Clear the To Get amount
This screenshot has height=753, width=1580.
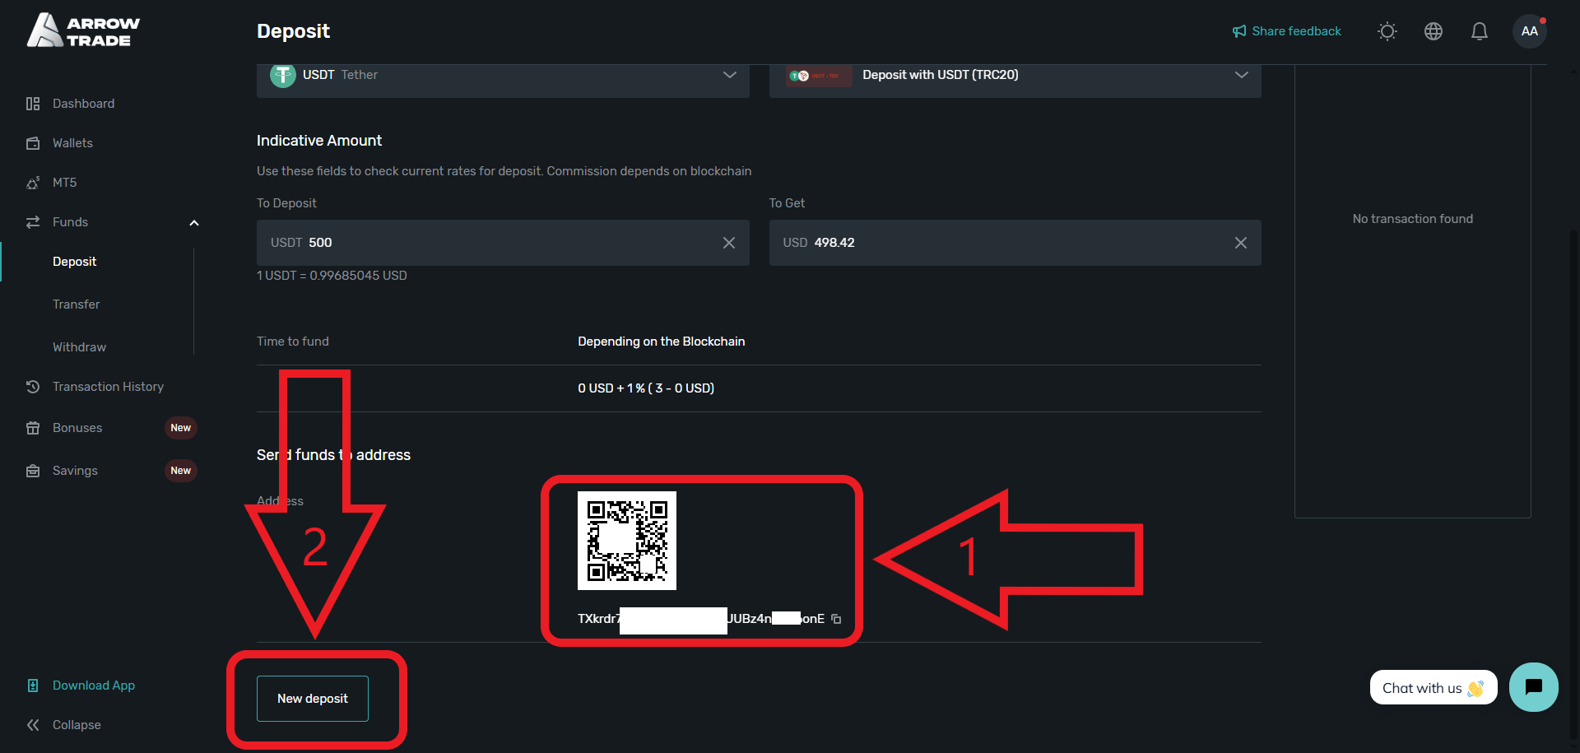1241,243
